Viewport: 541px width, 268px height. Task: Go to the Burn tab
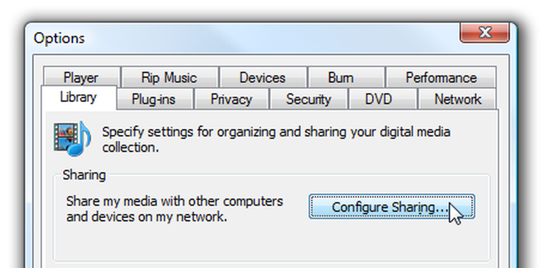click(x=346, y=77)
